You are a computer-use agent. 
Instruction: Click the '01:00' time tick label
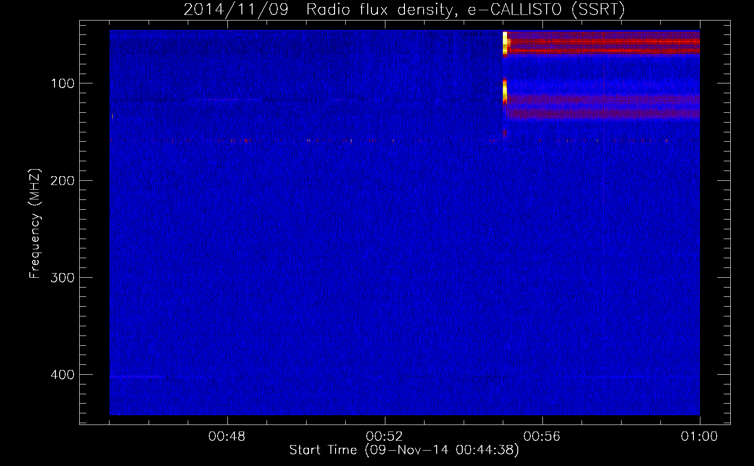pos(699,437)
